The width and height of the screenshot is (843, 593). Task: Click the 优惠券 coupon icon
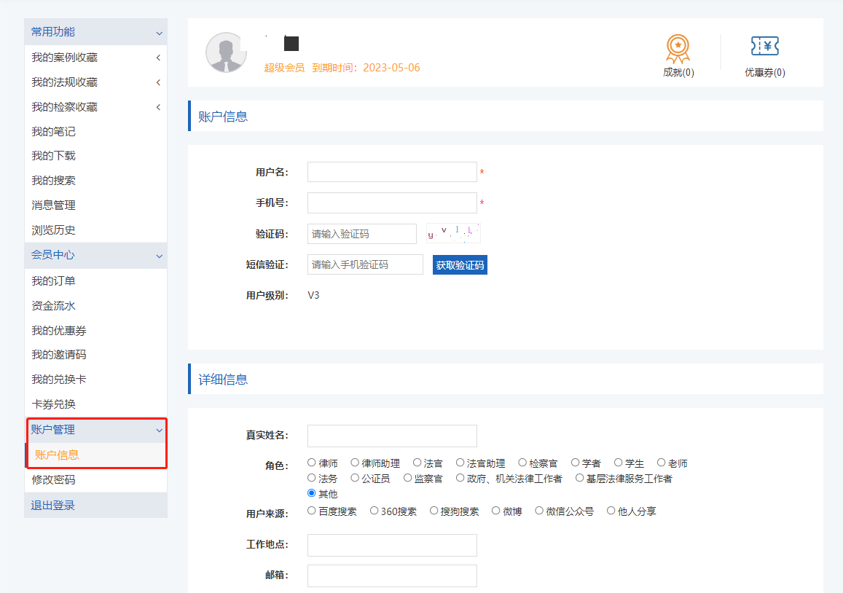[x=764, y=47]
